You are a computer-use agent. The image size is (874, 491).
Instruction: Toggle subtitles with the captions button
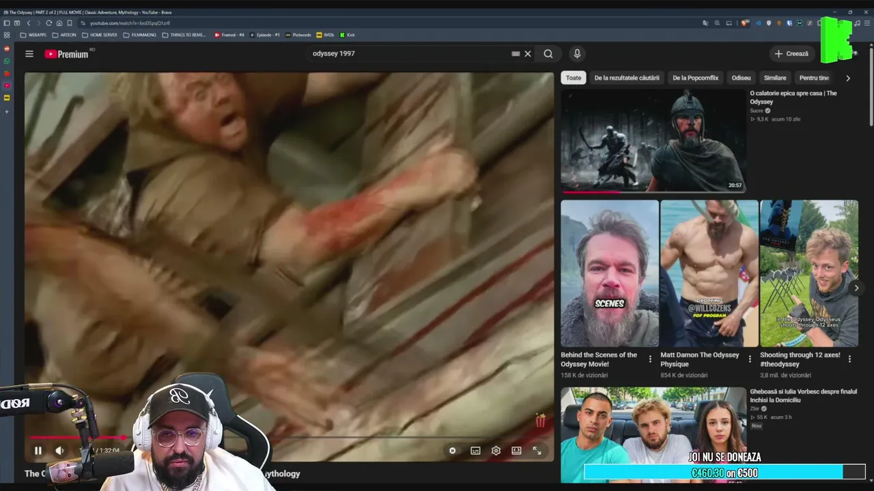pos(475,451)
